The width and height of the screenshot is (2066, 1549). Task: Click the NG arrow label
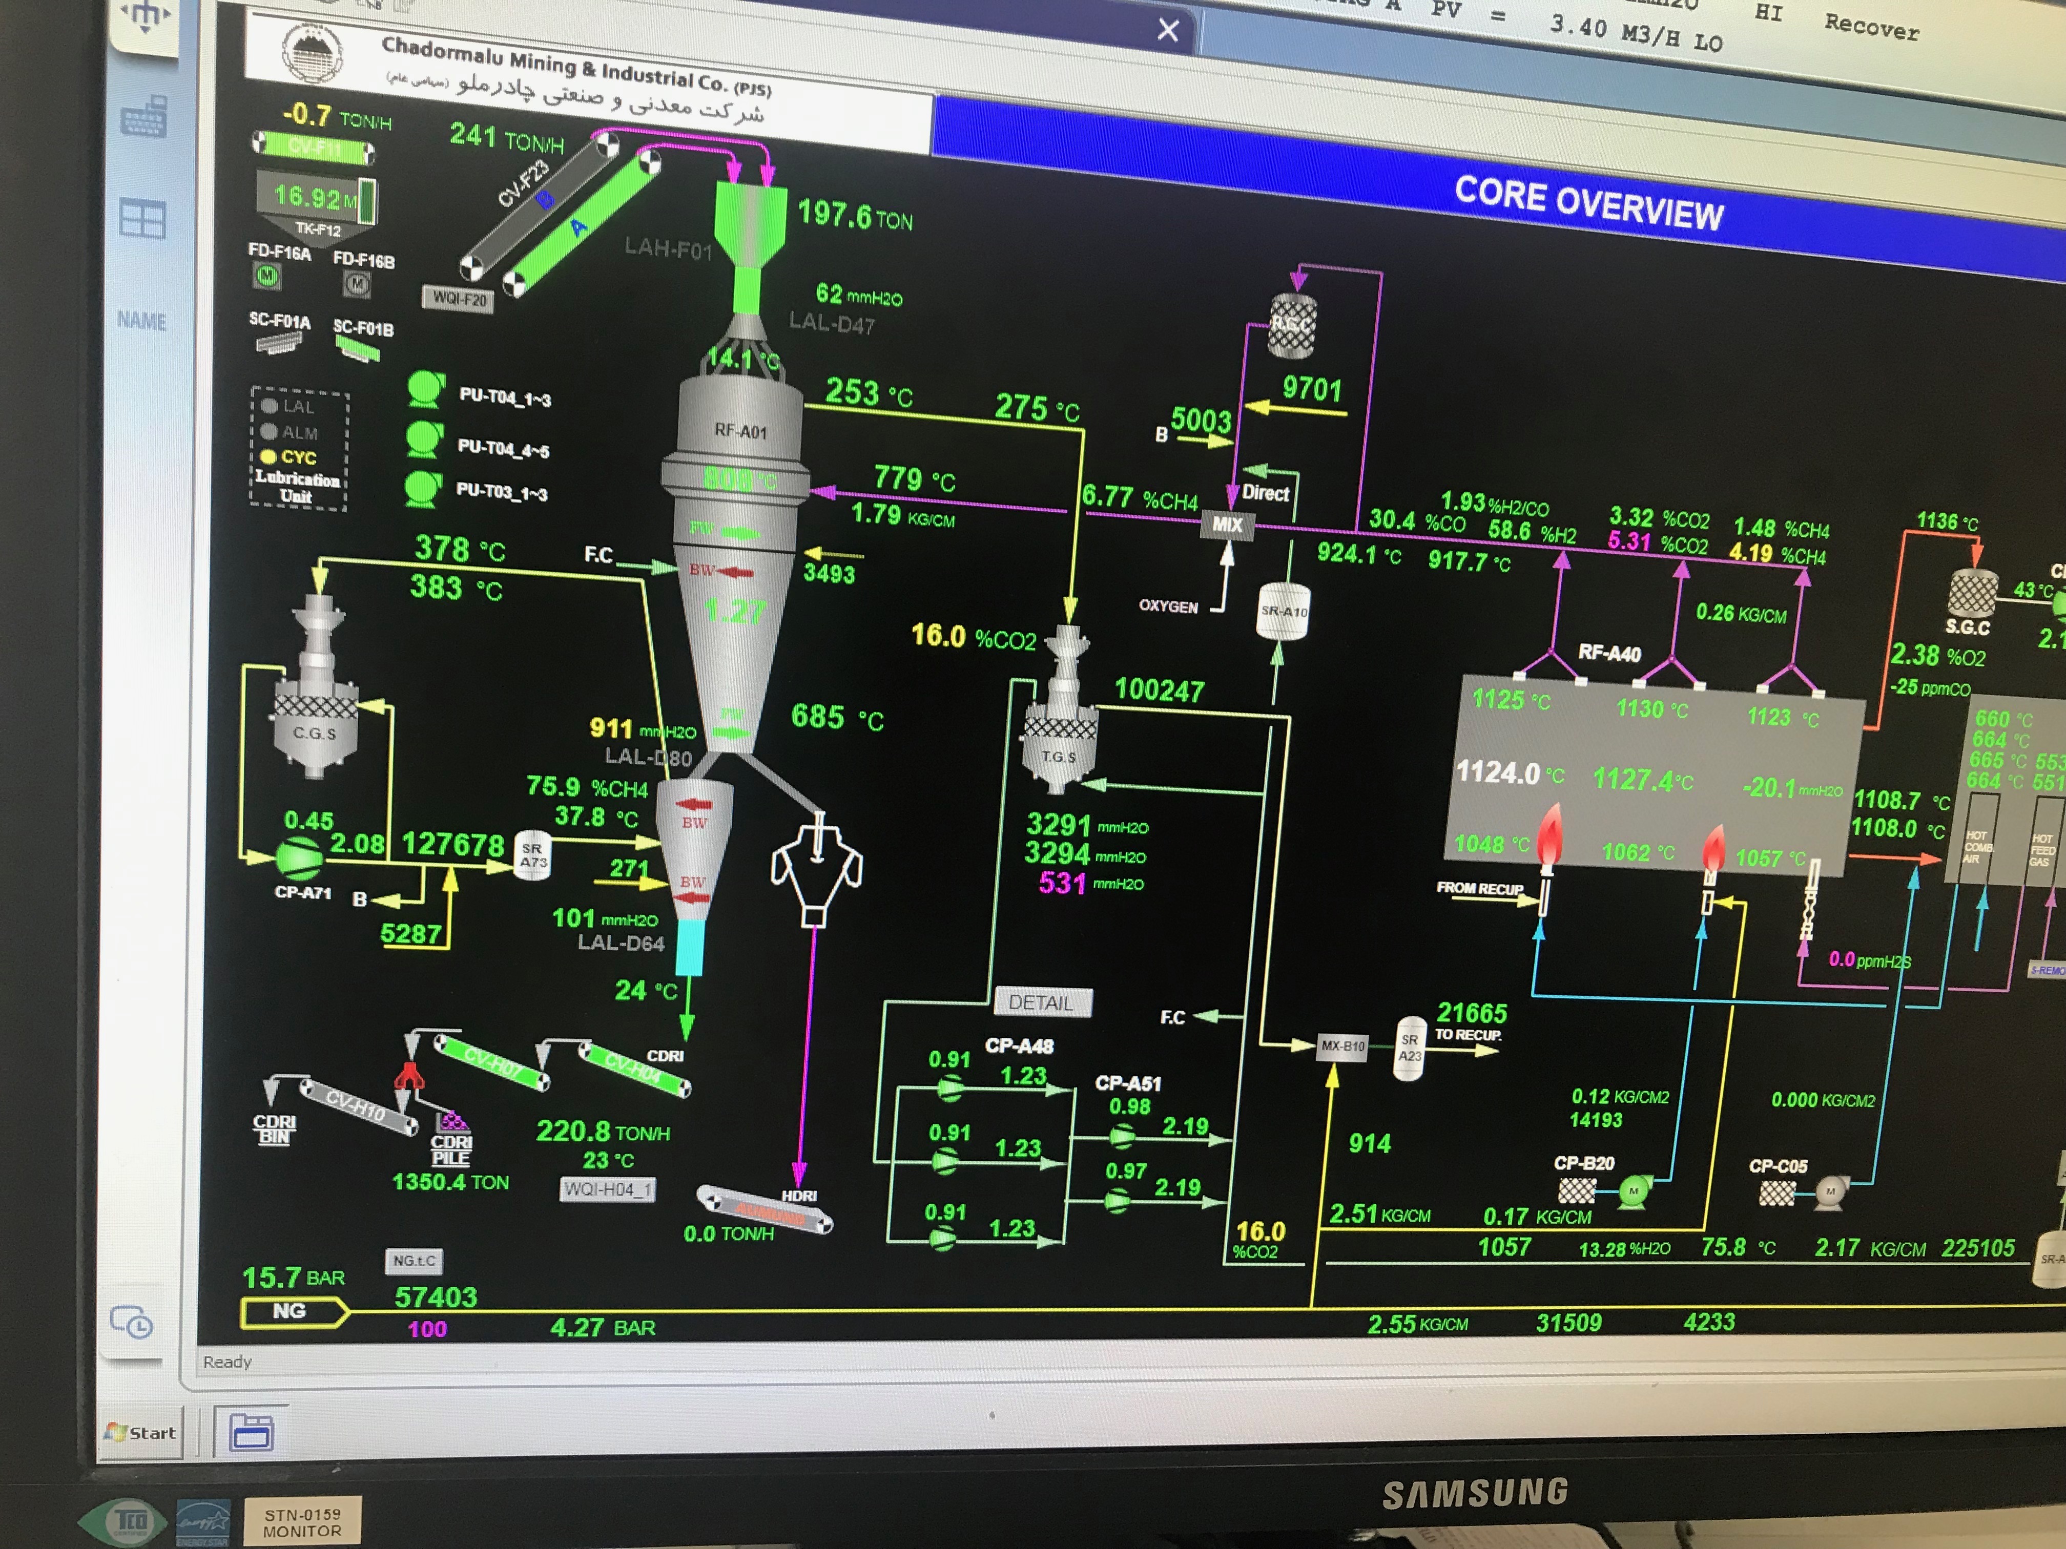(293, 1312)
